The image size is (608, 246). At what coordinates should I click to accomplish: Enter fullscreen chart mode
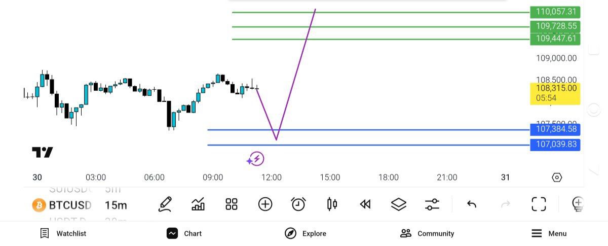point(539,204)
